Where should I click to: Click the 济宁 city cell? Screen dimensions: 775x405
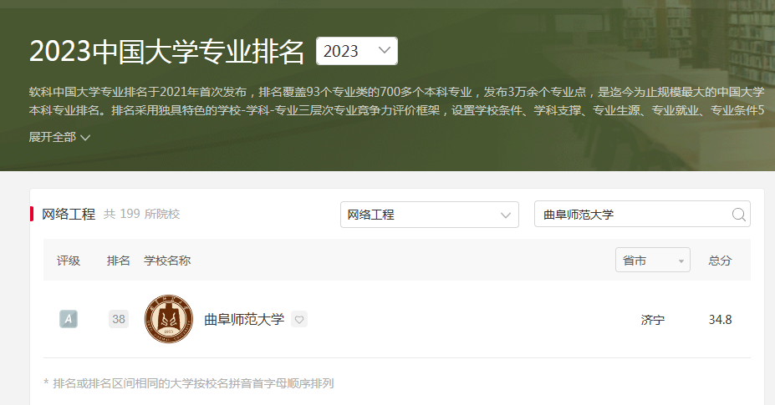tap(653, 320)
